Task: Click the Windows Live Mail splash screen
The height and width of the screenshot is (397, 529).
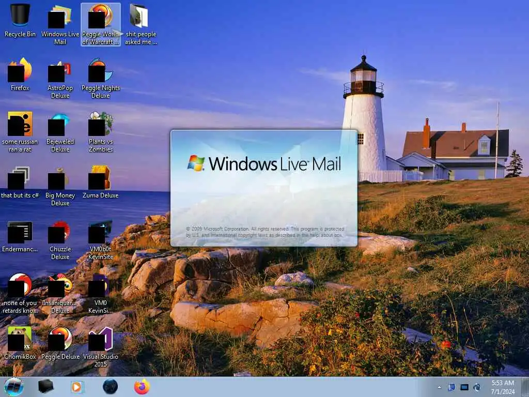Action: tap(264, 188)
